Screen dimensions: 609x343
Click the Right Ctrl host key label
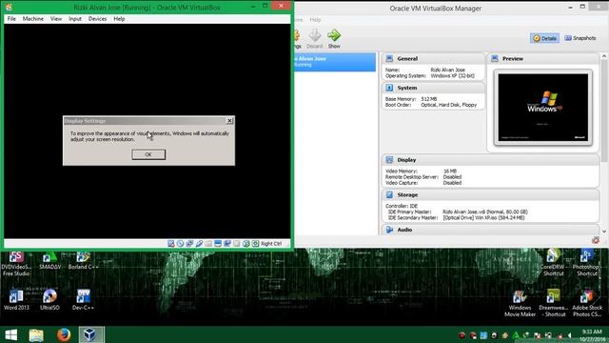coord(271,244)
